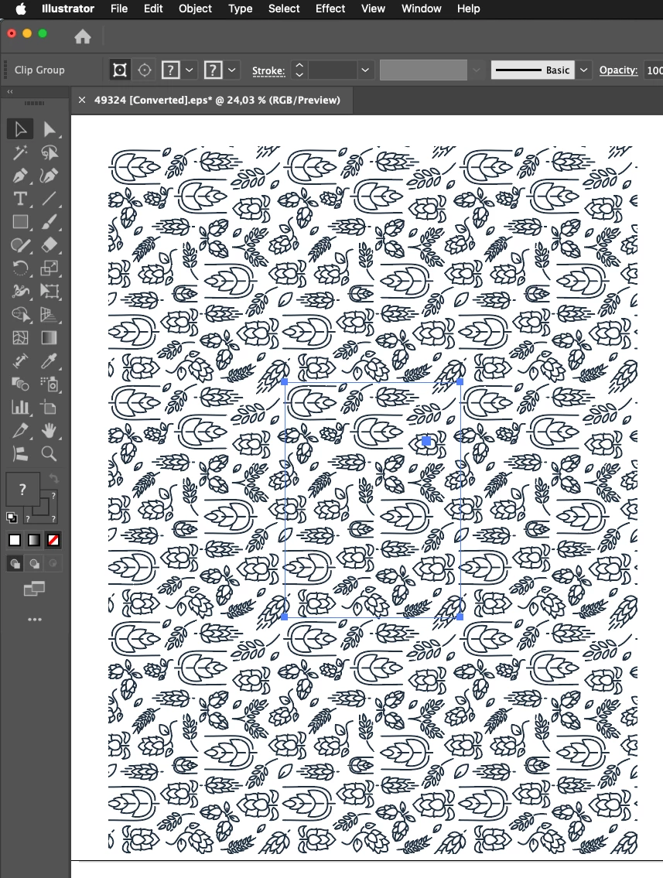Close the 49324 document tab
The image size is (663, 878).
click(82, 100)
